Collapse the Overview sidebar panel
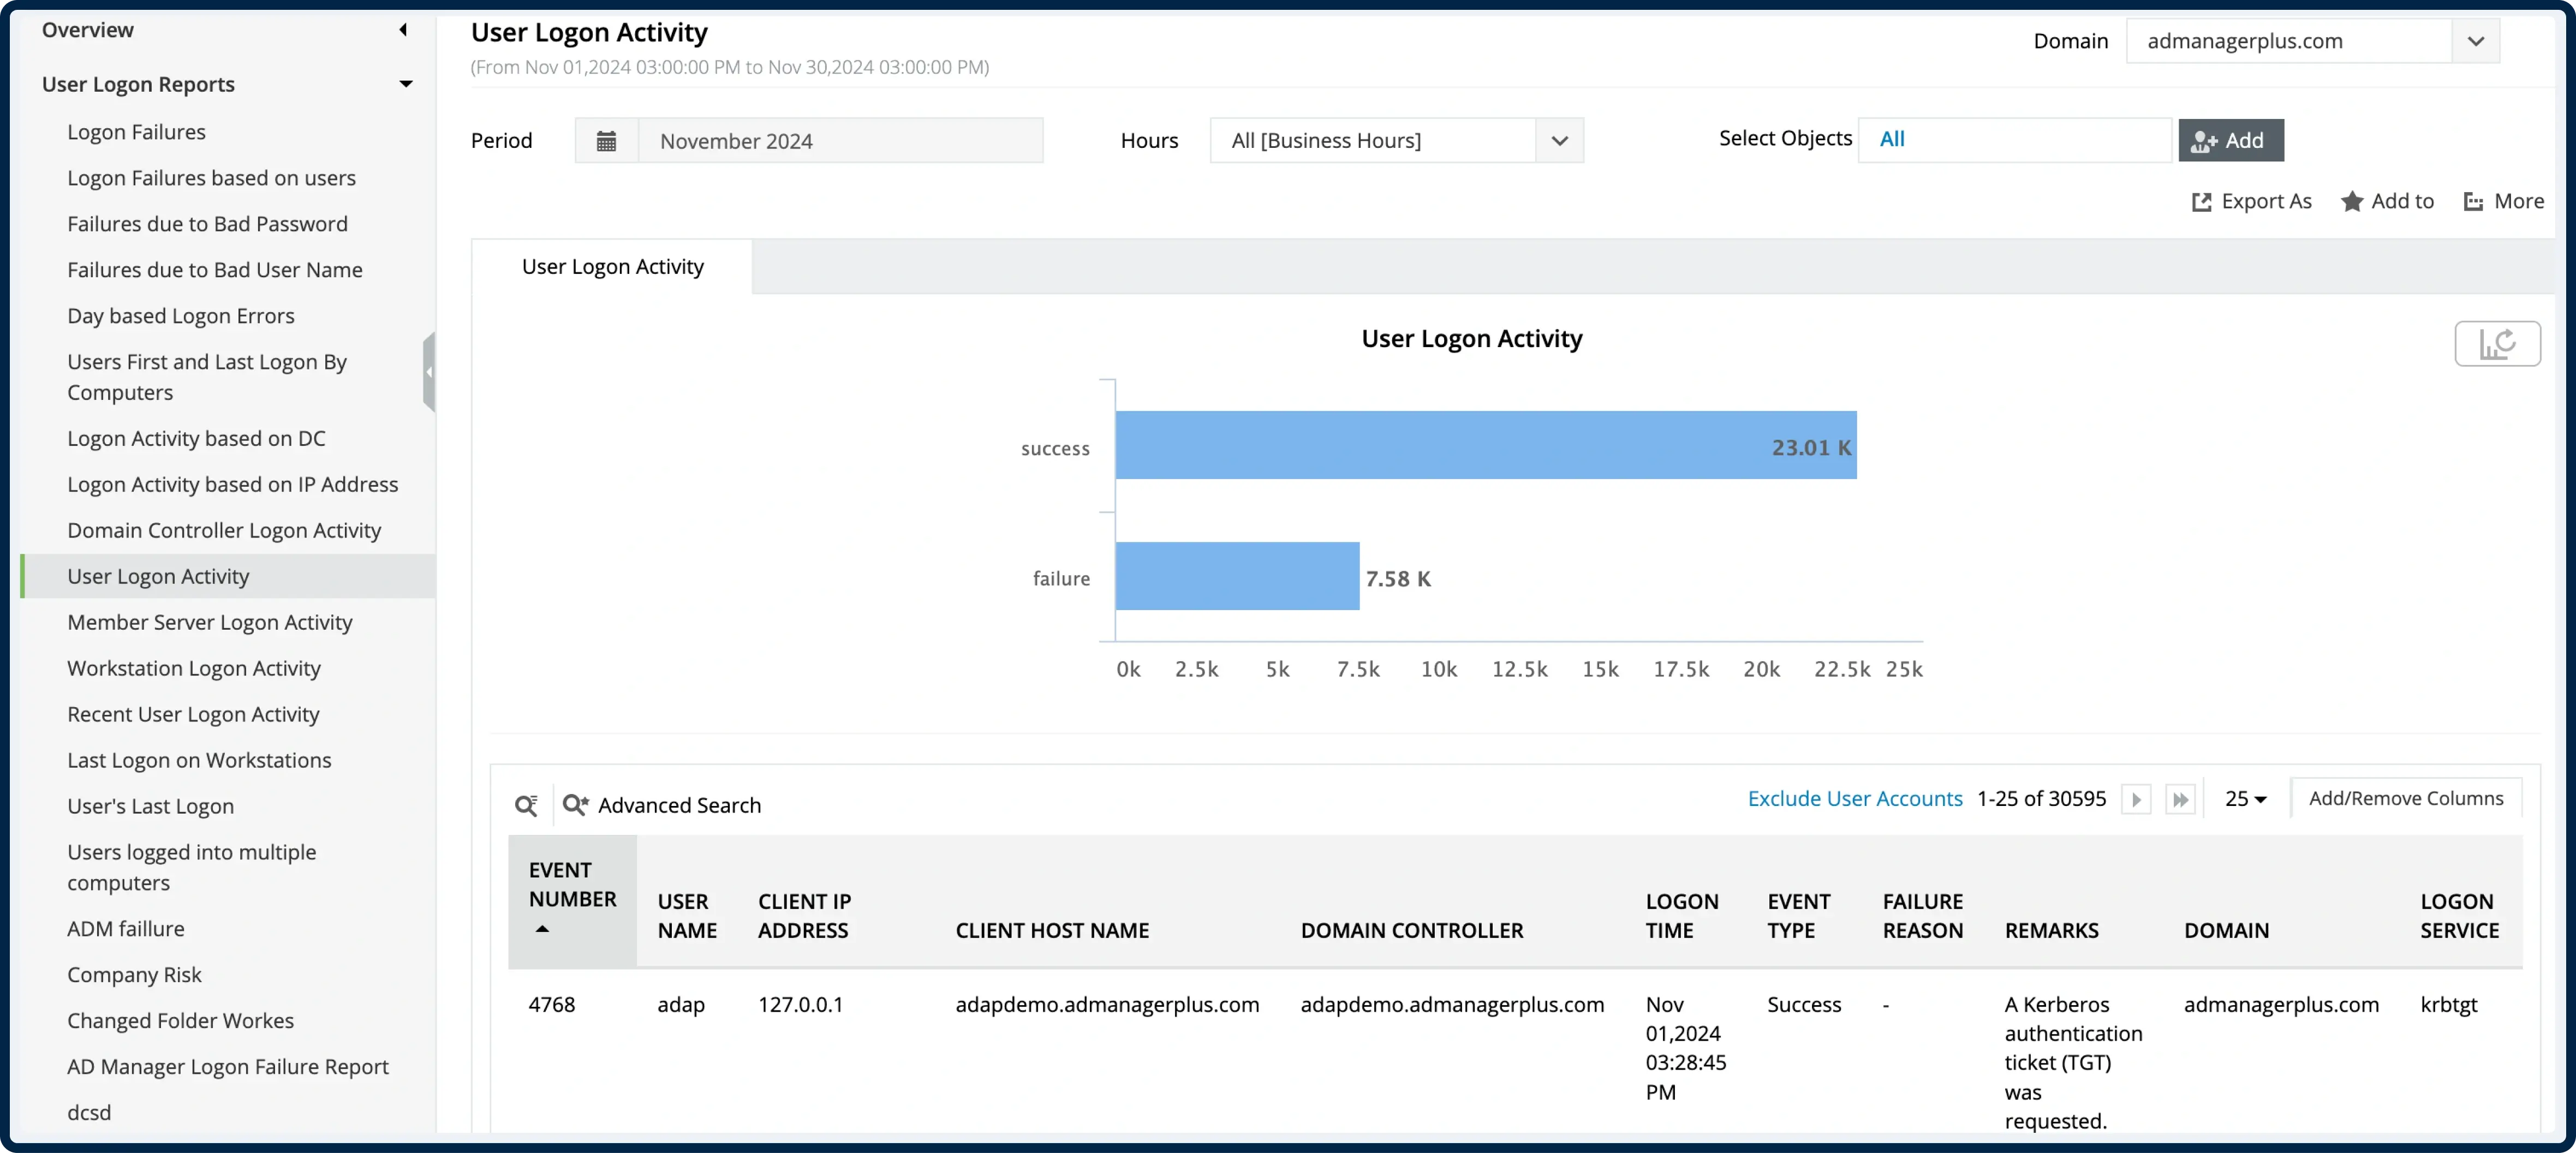This screenshot has width=2576, height=1153. point(403,30)
